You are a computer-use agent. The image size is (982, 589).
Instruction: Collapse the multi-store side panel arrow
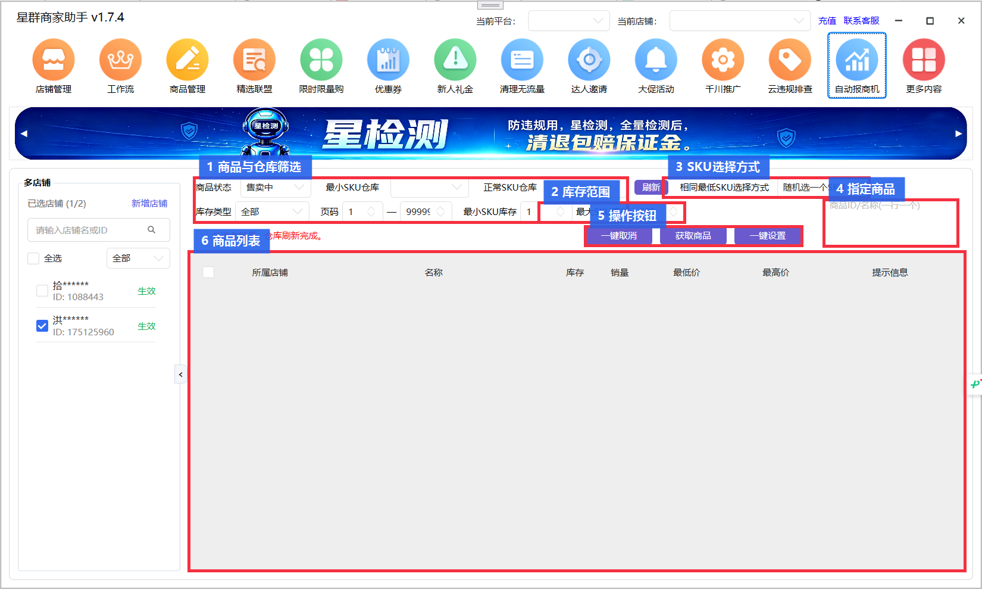(181, 375)
